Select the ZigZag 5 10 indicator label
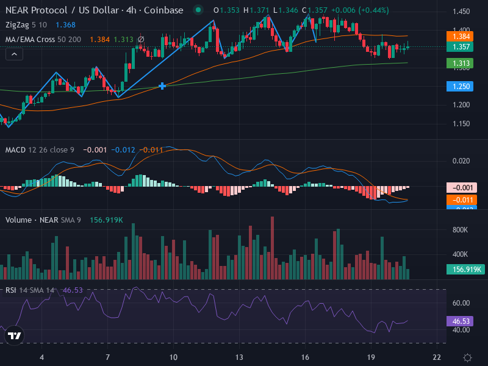Image resolution: width=488 pixels, height=366 pixels. click(26, 25)
